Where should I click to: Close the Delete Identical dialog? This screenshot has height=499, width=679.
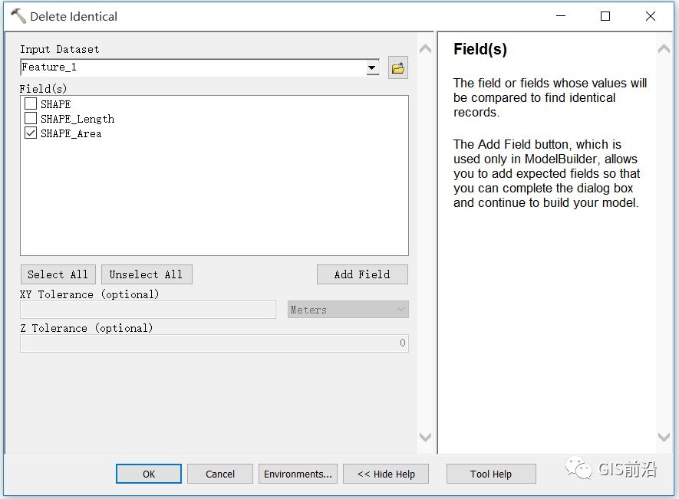click(651, 16)
